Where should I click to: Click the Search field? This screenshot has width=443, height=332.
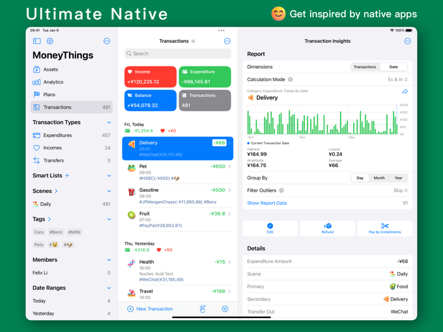[178, 54]
